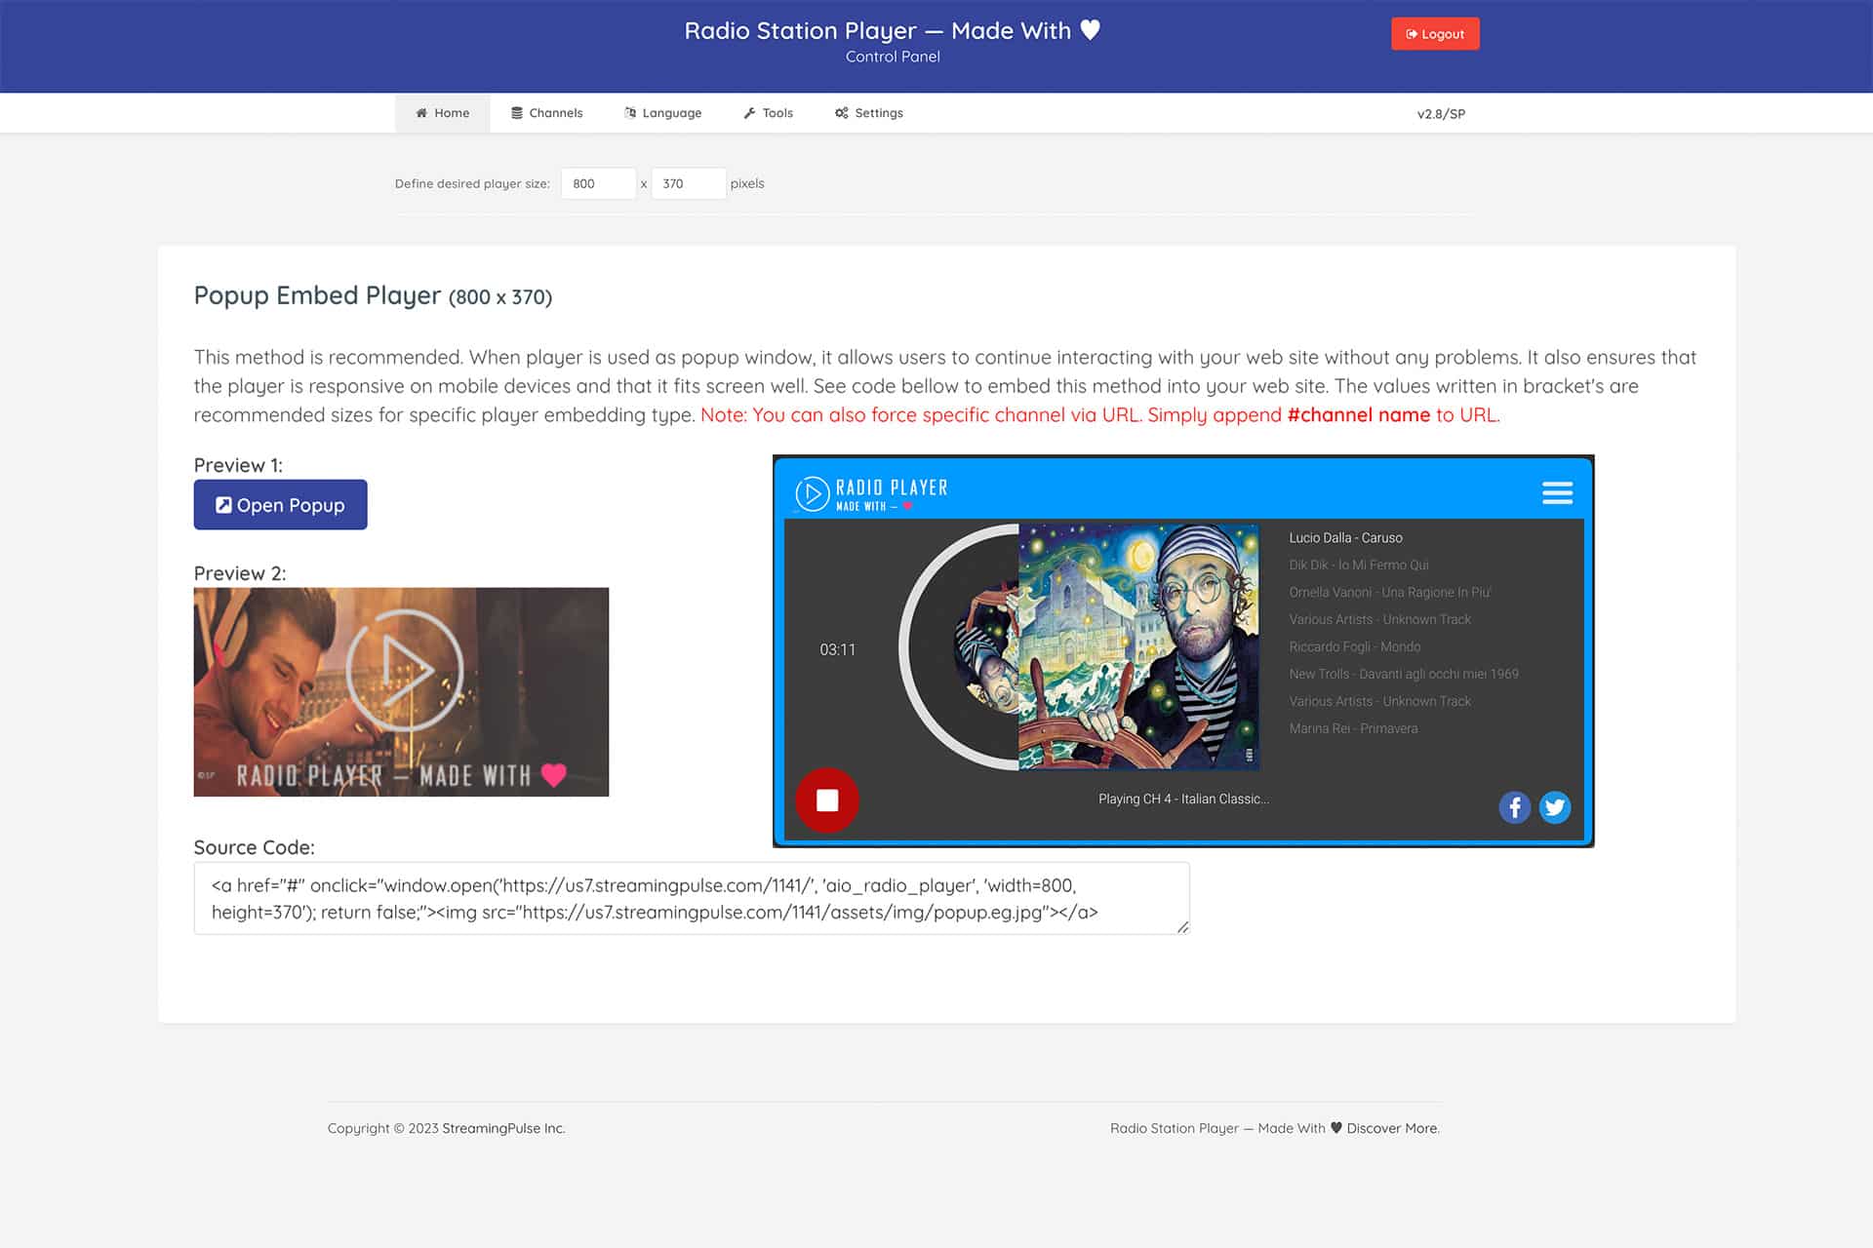1873x1248 pixels.
Task: Open the Tools menu item
Action: [768, 113]
